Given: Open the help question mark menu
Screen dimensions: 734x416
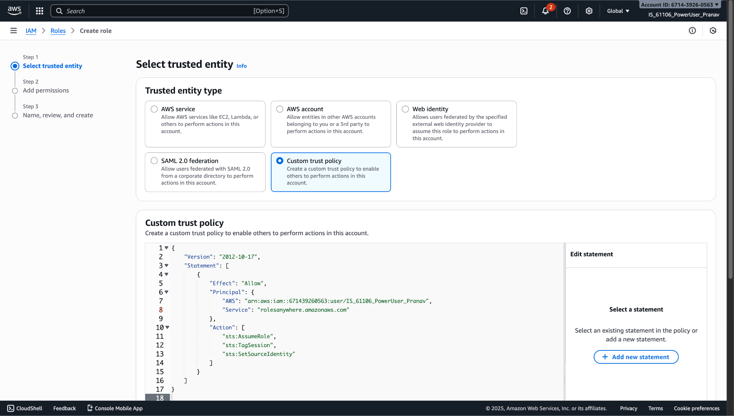Looking at the screenshot, I should pos(567,11).
